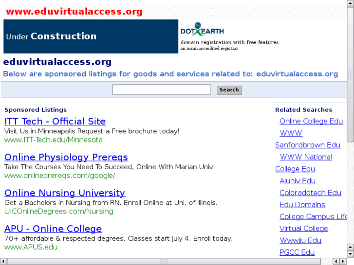
Task: Open the Coloradotech Edu related search
Action: point(310,193)
